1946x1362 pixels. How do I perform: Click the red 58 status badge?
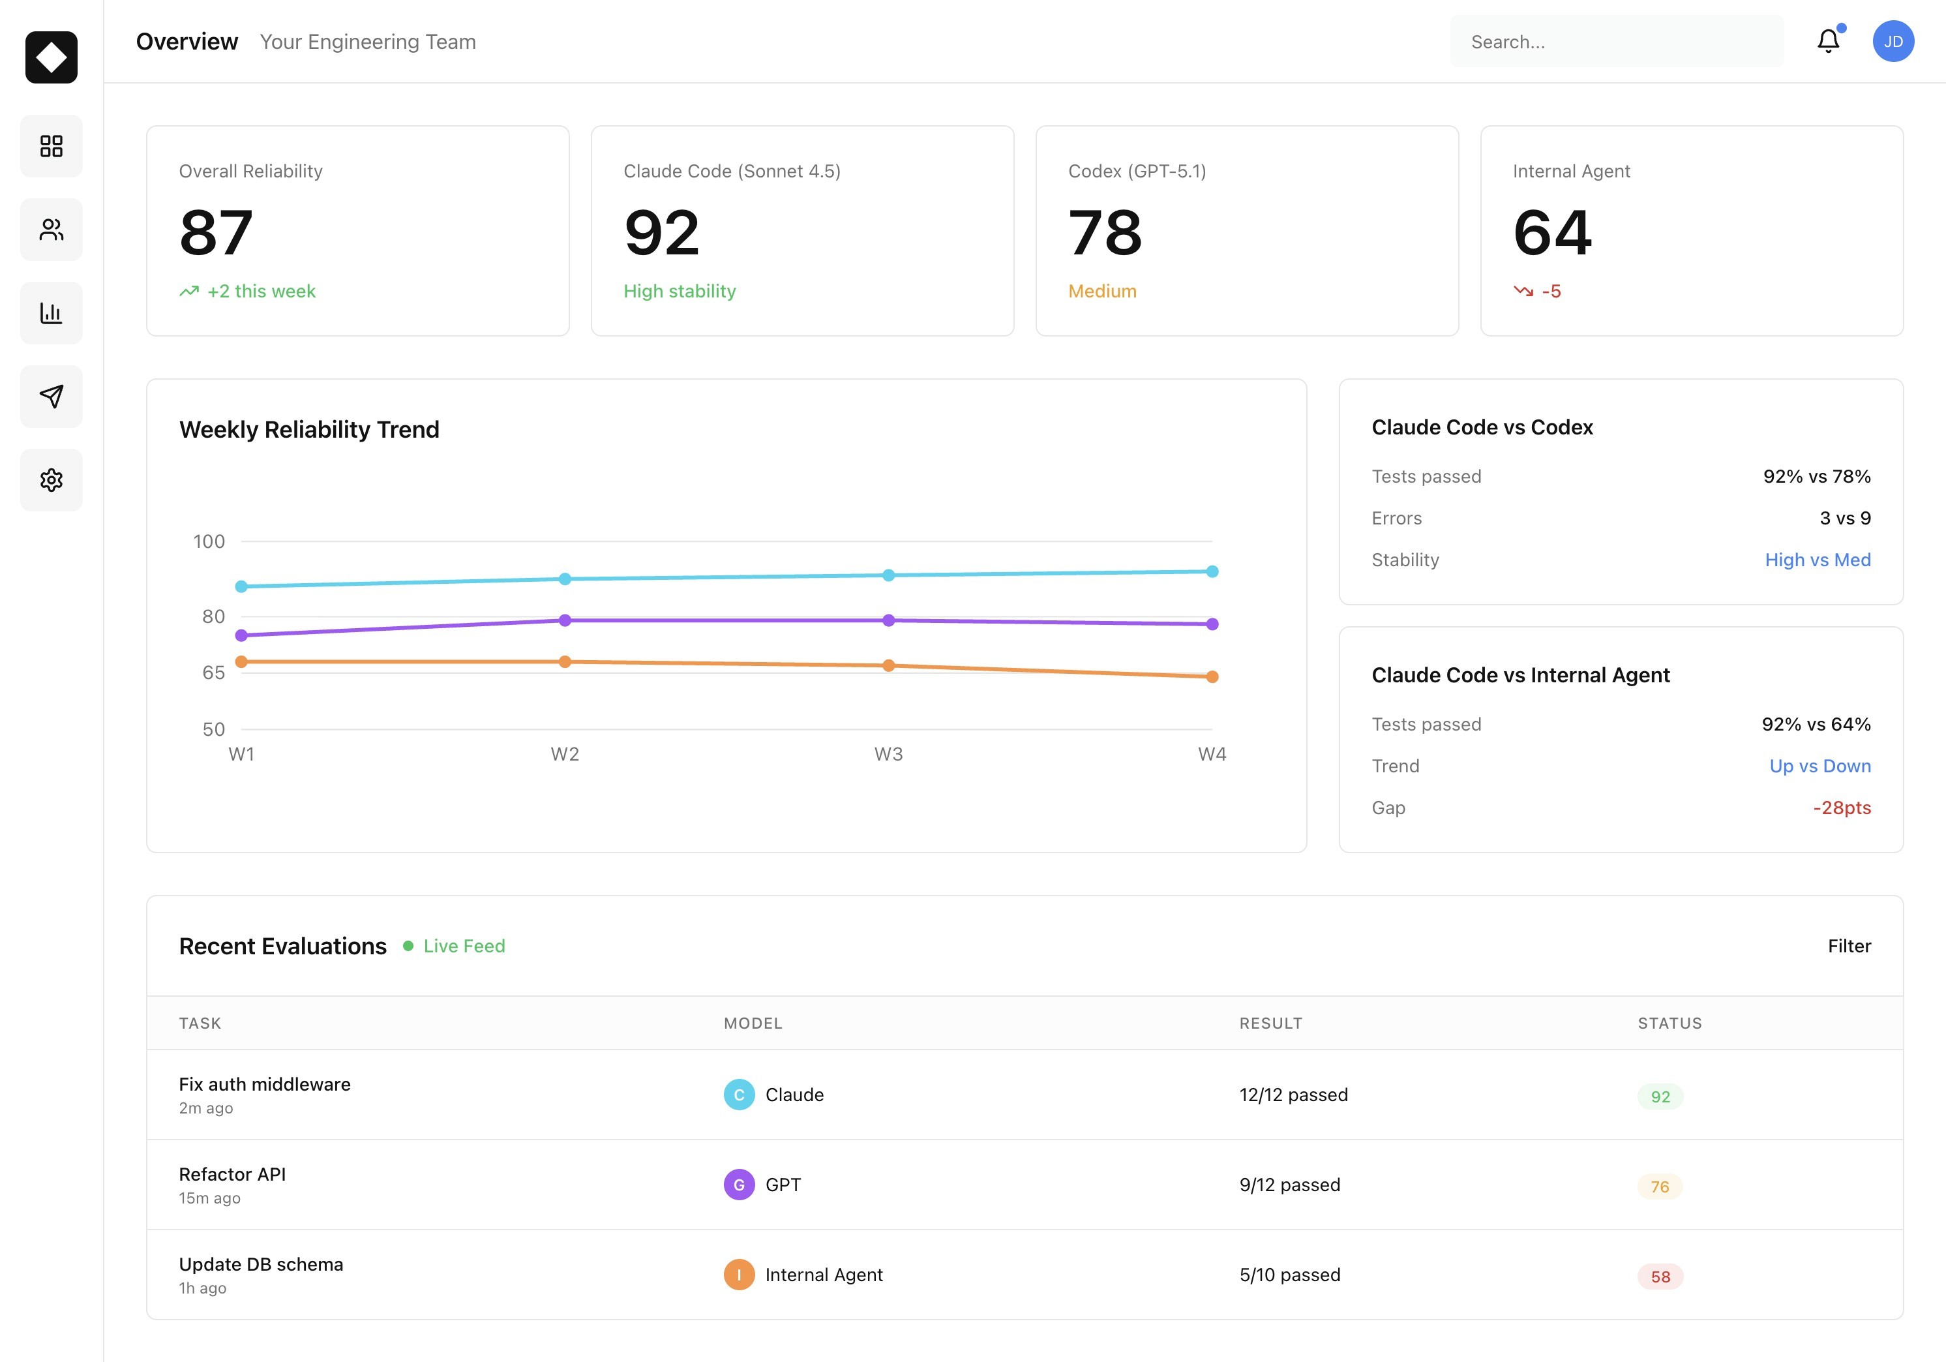tap(1660, 1277)
